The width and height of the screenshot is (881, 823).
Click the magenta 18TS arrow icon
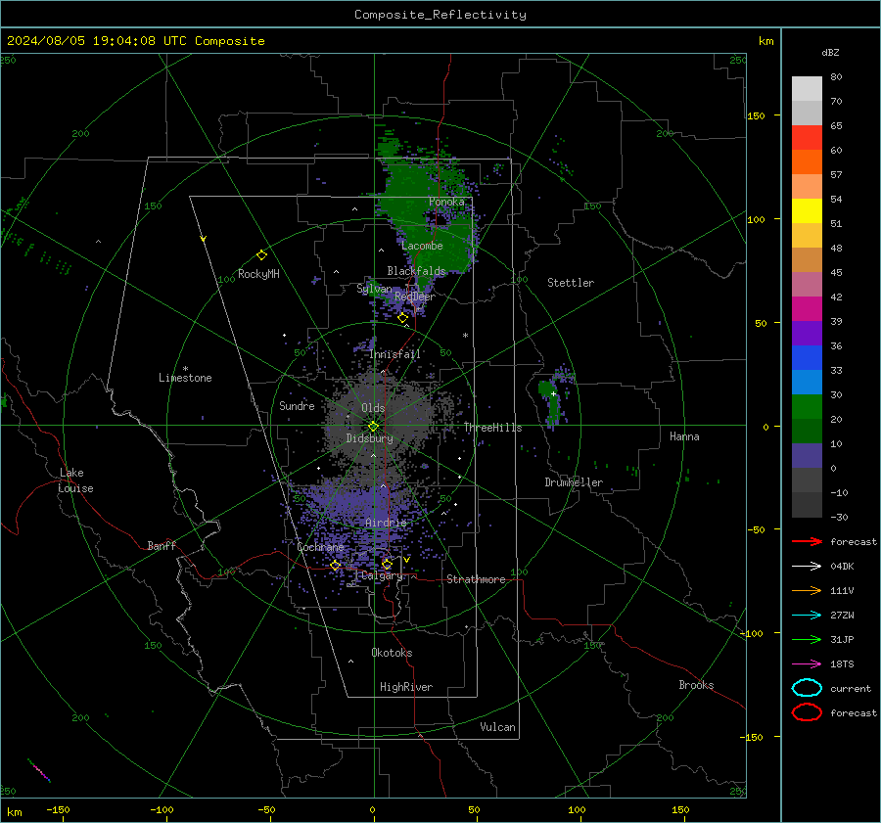tap(807, 664)
